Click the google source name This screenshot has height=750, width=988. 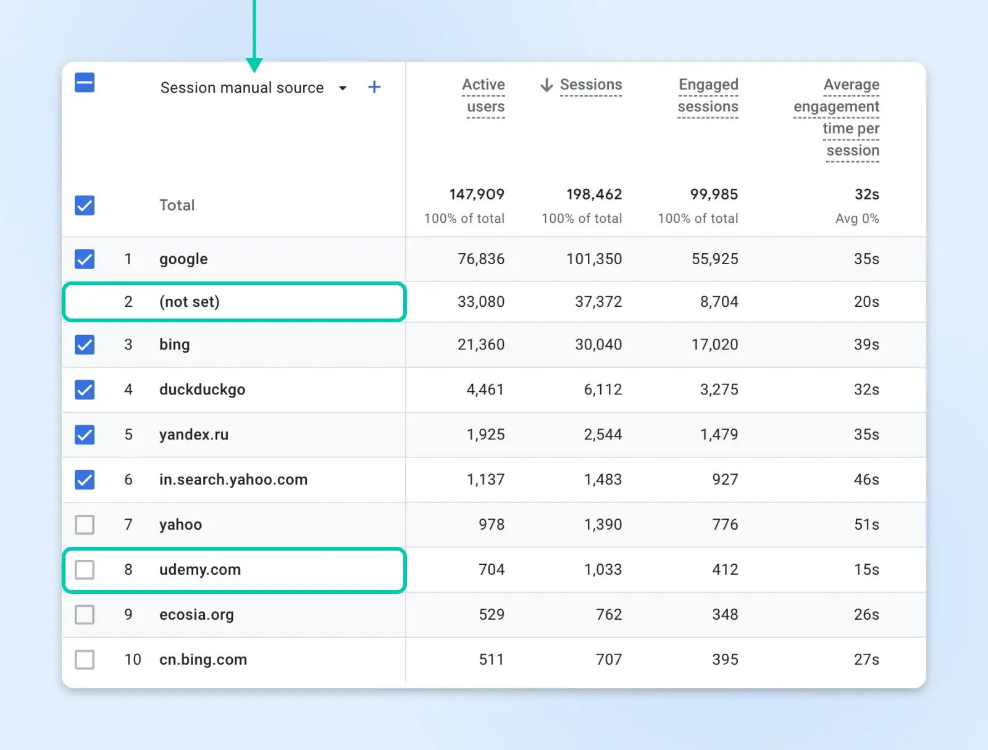(183, 259)
